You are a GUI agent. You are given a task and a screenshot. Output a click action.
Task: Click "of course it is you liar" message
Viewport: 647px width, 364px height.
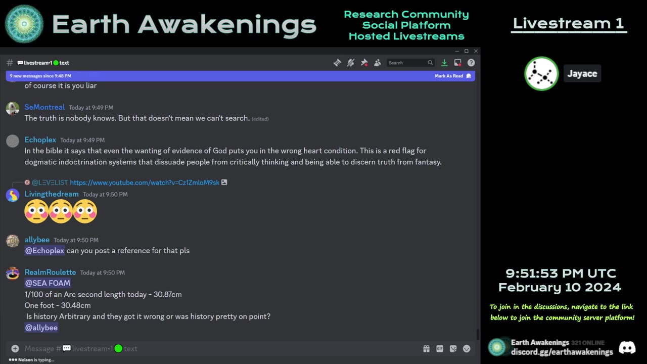[61, 85]
